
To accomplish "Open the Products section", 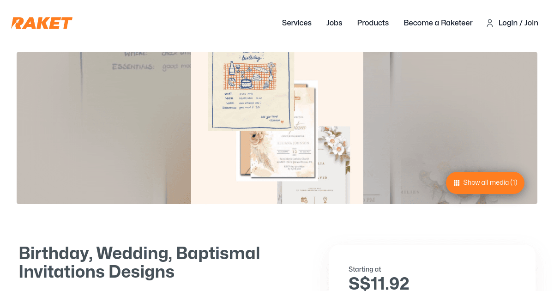I will coord(373,23).
